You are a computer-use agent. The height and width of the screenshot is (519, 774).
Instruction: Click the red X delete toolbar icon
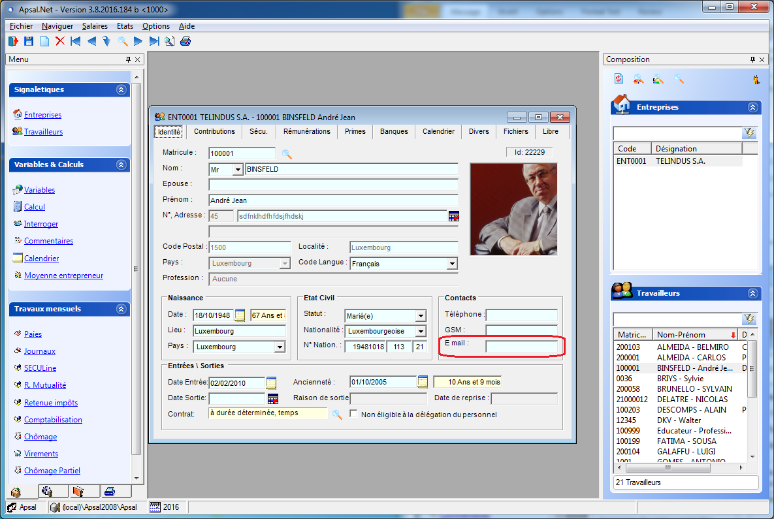(x=60, y=41)
